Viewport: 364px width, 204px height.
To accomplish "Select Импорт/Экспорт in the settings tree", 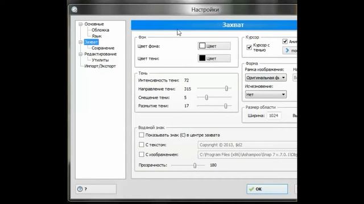I will (100, 66).
